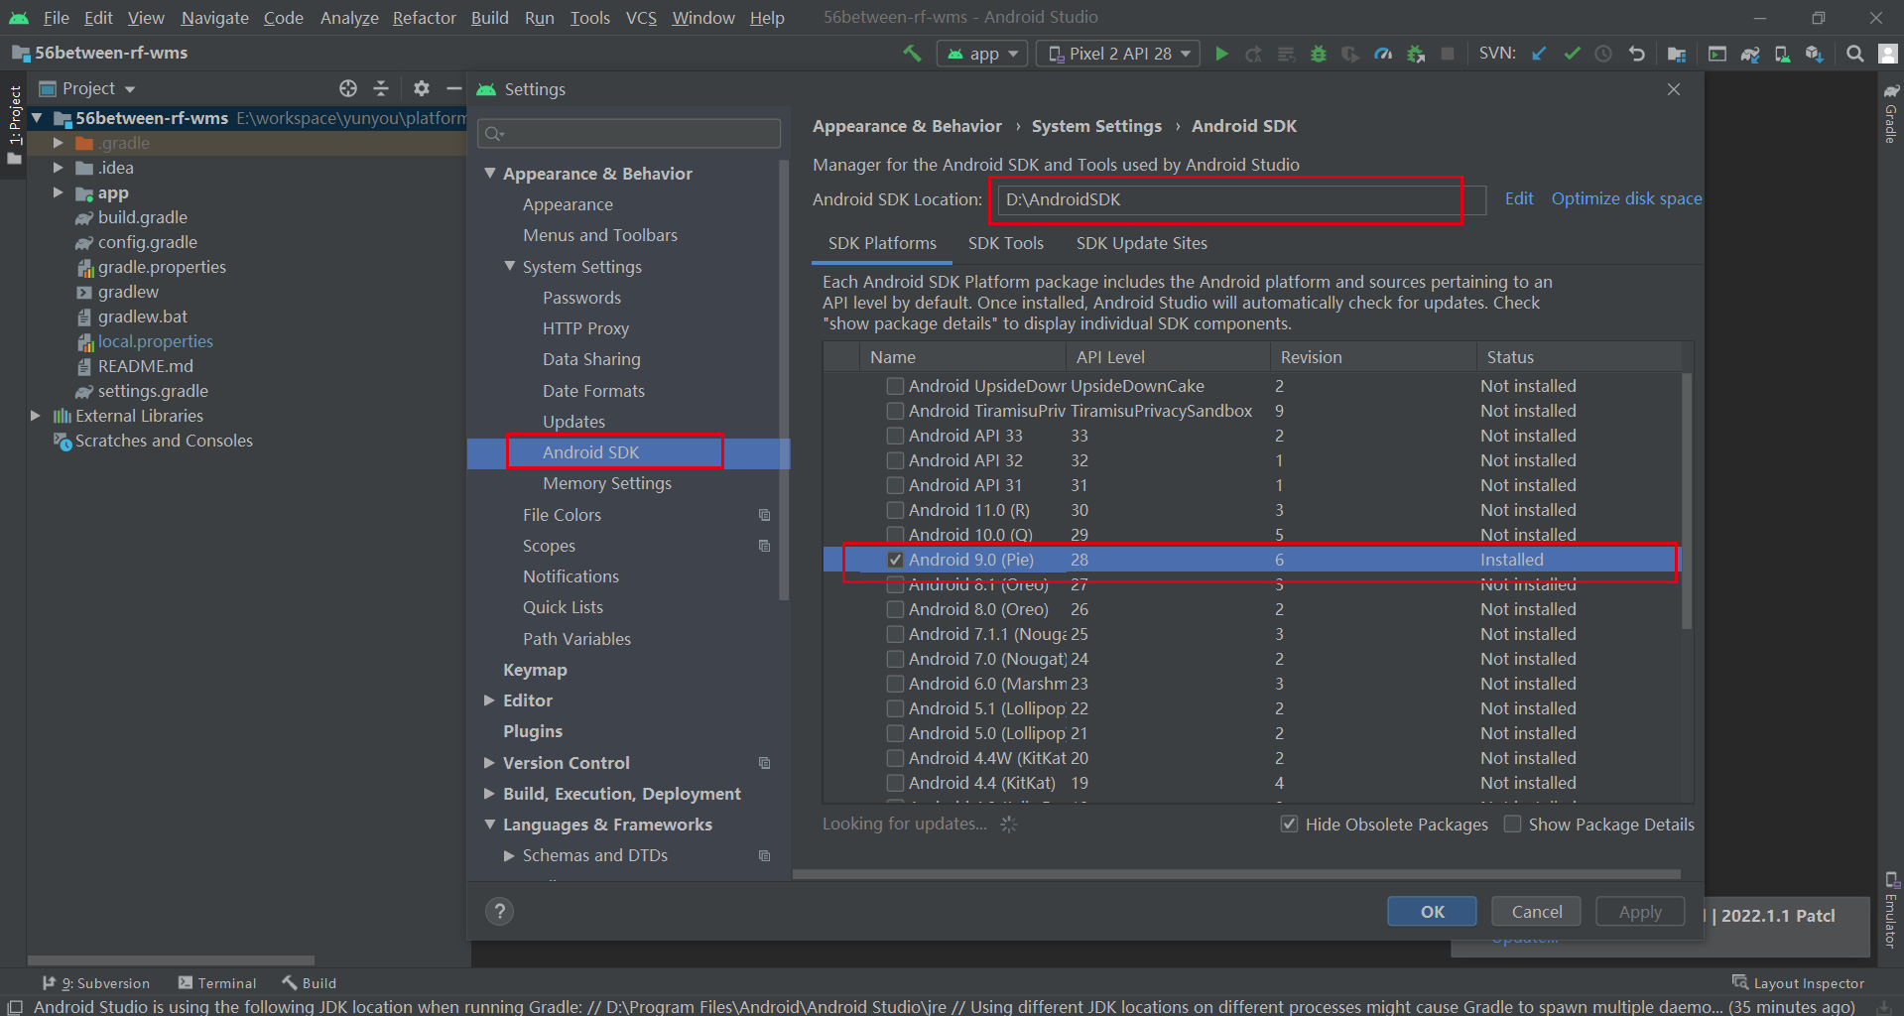The image size is (1904, 1016).
Task: Toggle Hide Obsolete Packages checkbox
Action: pyautogui.click(x=1289, y=824)
